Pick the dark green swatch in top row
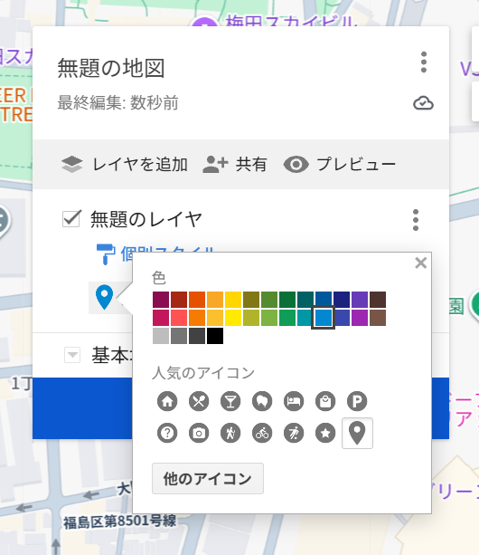 287,300
